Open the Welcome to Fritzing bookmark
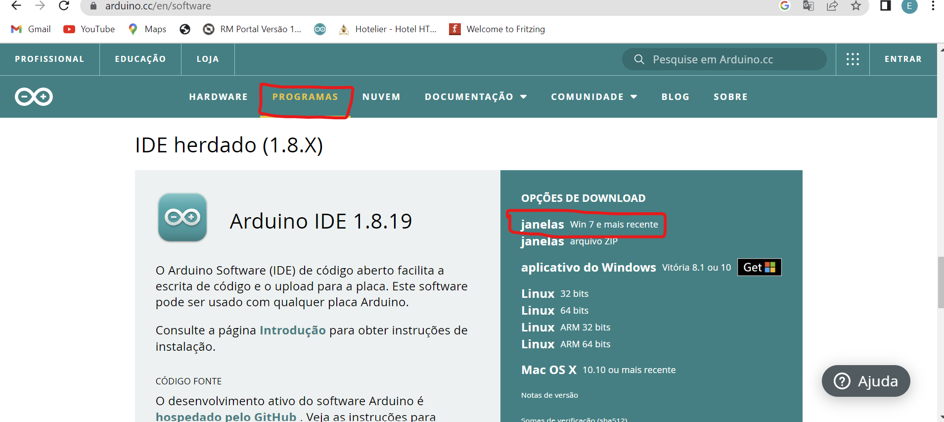The width and height of the screenshot is (944, 422). [497, 29]
